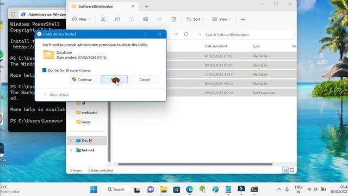This screenshot has width=348, height=196.
Task: Open the View dropdown menu
Action: pos(221,19)
